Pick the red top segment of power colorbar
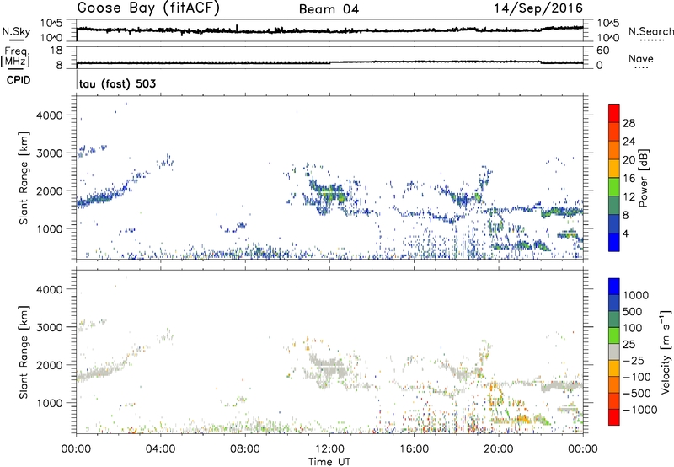Viewport: 674px width, 467px height. click(614, 113)
